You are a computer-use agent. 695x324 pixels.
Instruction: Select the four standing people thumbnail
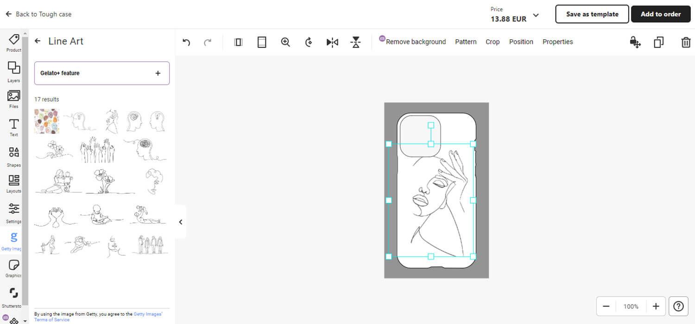151,244
